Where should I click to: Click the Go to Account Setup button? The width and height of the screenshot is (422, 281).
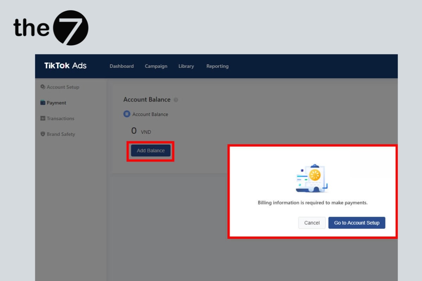pos(357,223)
